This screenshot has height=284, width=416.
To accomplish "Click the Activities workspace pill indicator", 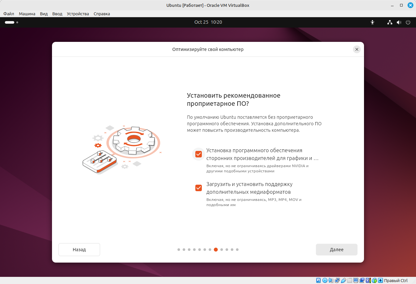I will click(9, 22).
